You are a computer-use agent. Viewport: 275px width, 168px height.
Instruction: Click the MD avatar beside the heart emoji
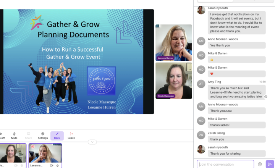201,70
